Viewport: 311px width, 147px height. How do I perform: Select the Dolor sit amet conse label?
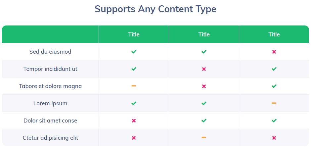point(50,121)
